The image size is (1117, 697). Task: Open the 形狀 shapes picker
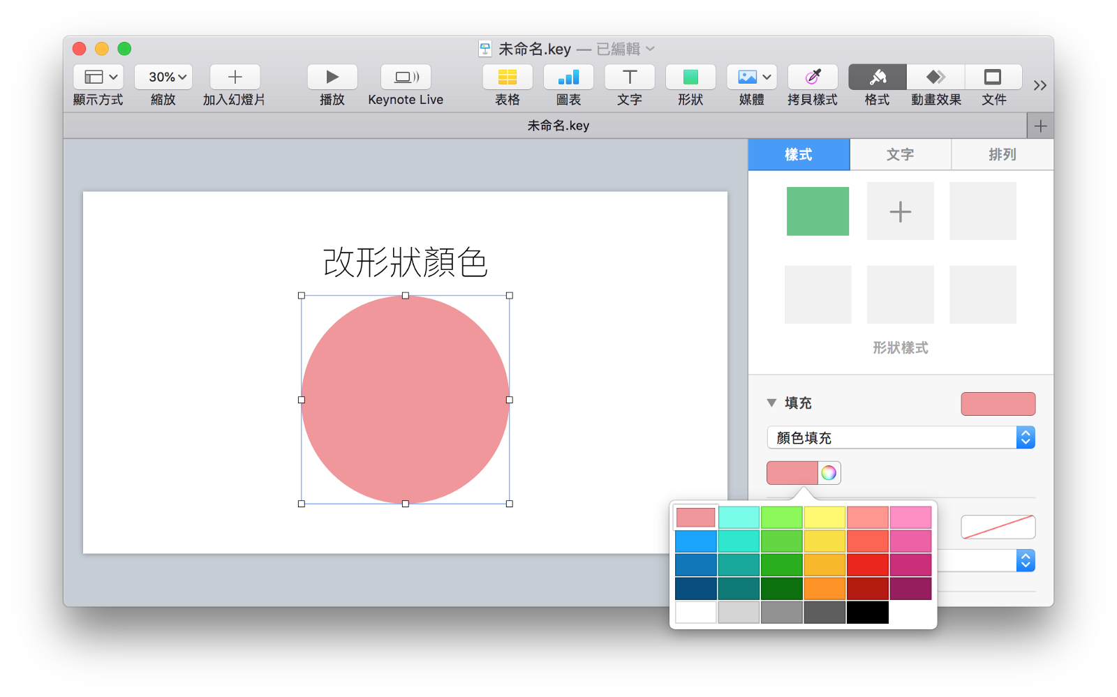pyautogui.click(x=690, y=77)
